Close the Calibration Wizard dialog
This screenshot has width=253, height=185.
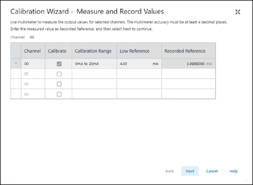[x=238, y=12]
